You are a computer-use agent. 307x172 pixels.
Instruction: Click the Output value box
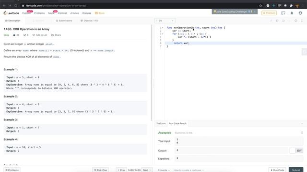pos(231,150)
